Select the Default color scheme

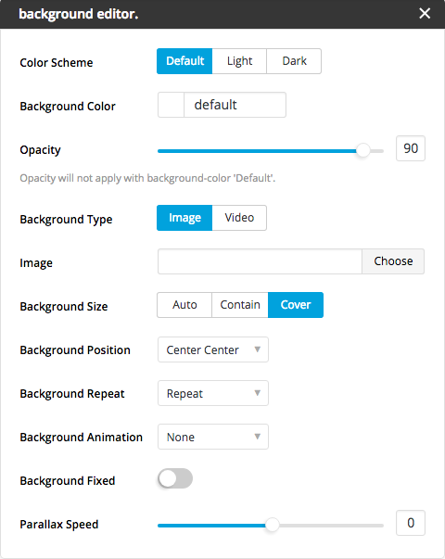pos(184,61)
